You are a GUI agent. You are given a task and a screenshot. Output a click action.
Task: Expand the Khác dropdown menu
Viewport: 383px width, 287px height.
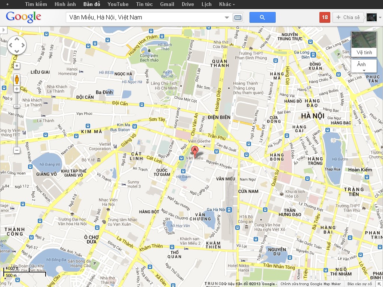[227, 4]
